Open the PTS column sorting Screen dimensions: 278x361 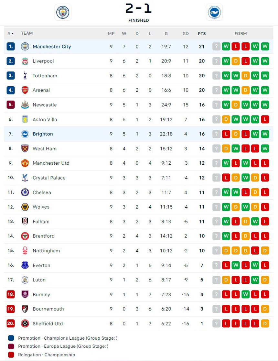[x=202, y=33]
